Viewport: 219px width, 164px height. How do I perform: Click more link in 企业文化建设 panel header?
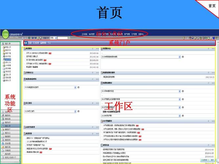(x=97, y=127)
